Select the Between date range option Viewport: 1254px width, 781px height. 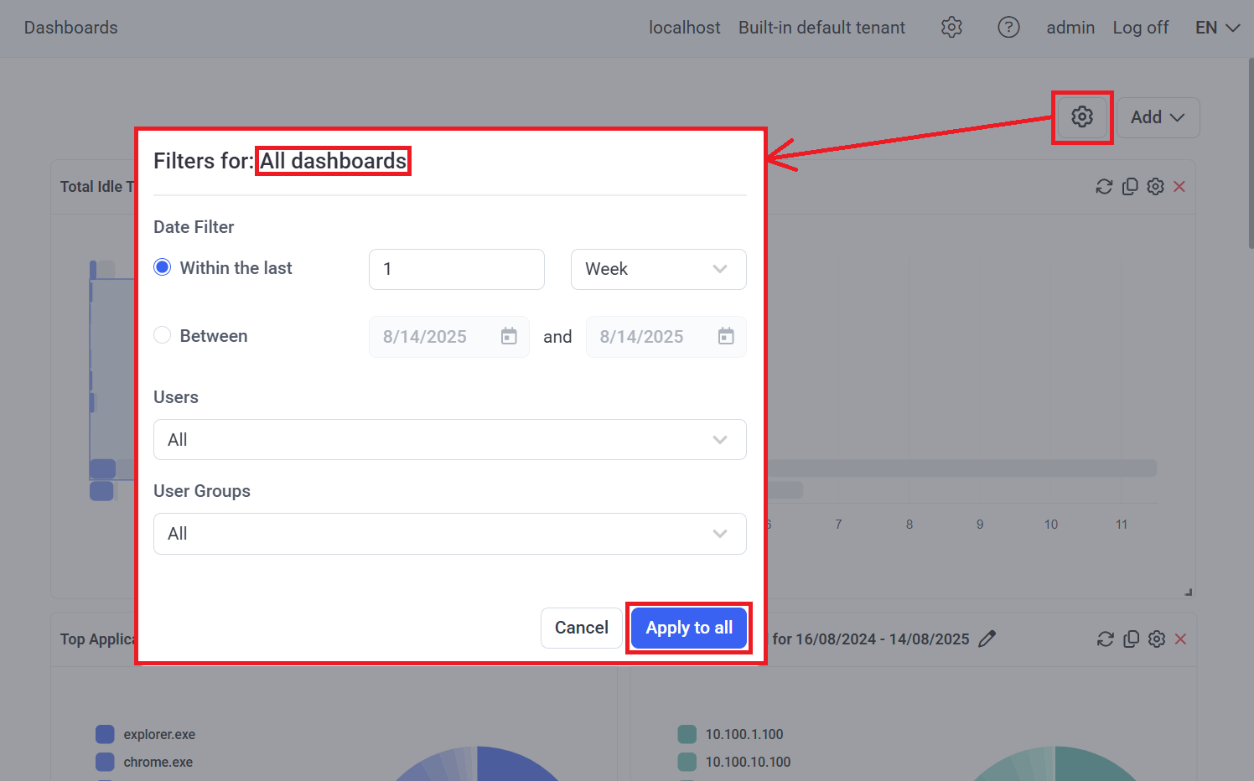[163, 336]
